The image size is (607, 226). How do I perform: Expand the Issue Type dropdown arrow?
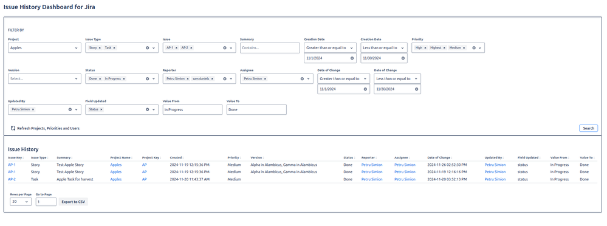(x=154, y=47)
